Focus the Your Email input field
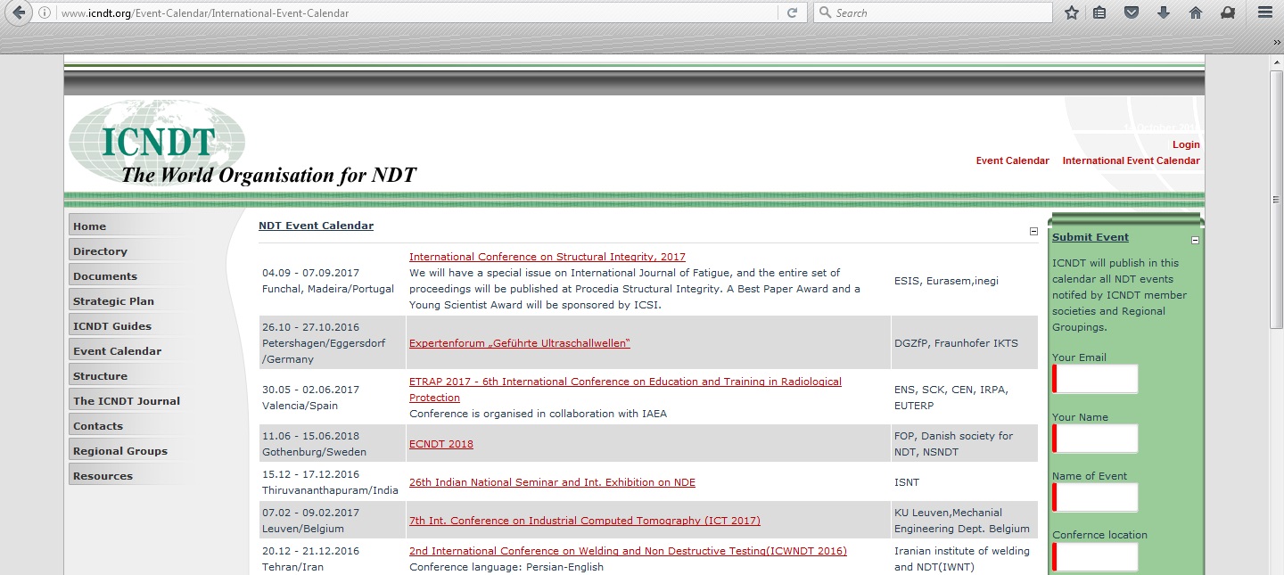This screenshot has width=1284, height=575. [1095, 379]
